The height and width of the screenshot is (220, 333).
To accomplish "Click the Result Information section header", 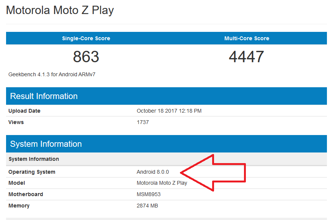I will (x=166, y=96).
